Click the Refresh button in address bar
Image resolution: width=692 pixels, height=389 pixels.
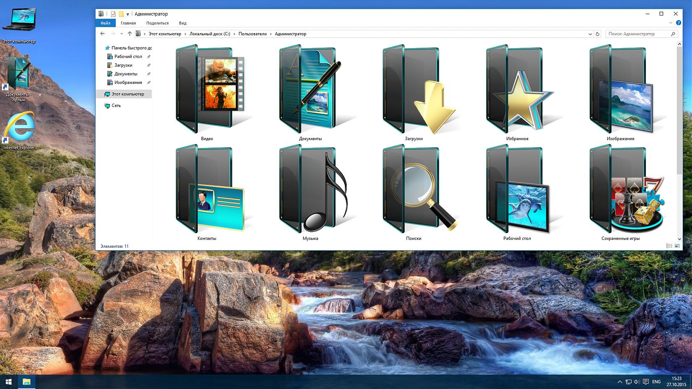598,34
